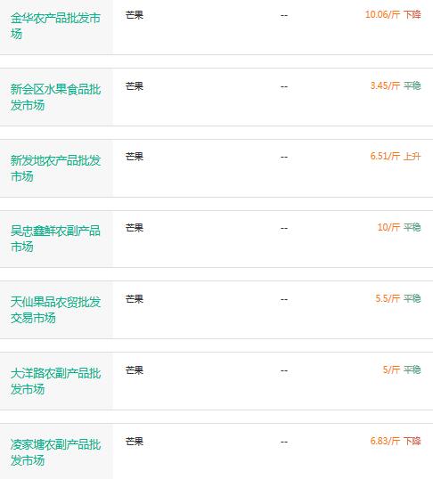Open 天仙果品农贸批发交易市场 market link

(x=55, y=310)
